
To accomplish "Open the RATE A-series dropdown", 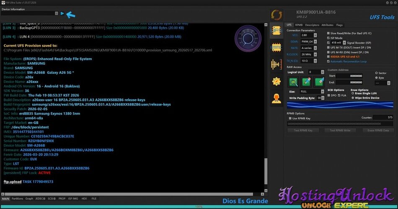I will (315, 48).
